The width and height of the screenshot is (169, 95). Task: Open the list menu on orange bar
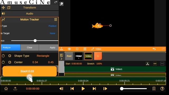(x=85, y=49)
